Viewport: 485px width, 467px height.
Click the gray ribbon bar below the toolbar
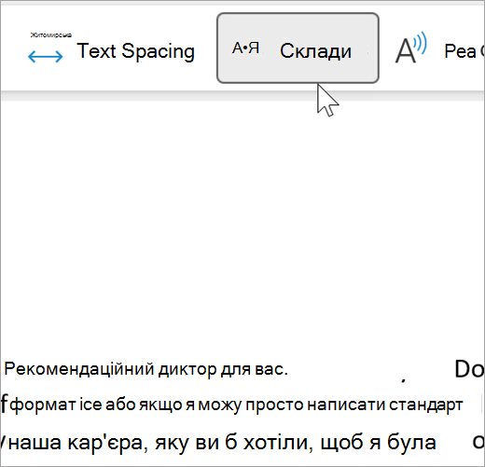(x=242, y=96)
